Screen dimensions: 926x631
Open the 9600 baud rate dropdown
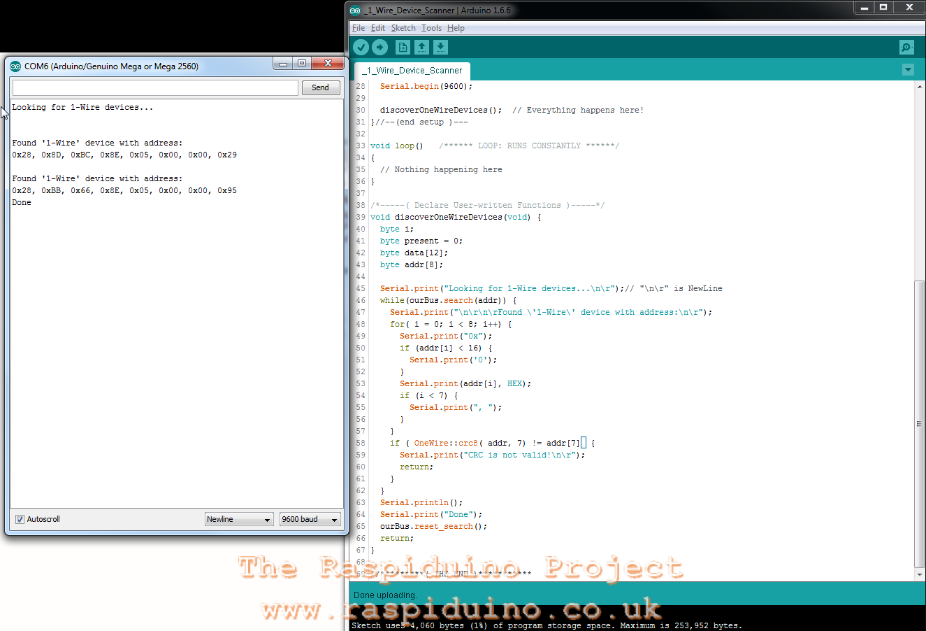[310, 519]
